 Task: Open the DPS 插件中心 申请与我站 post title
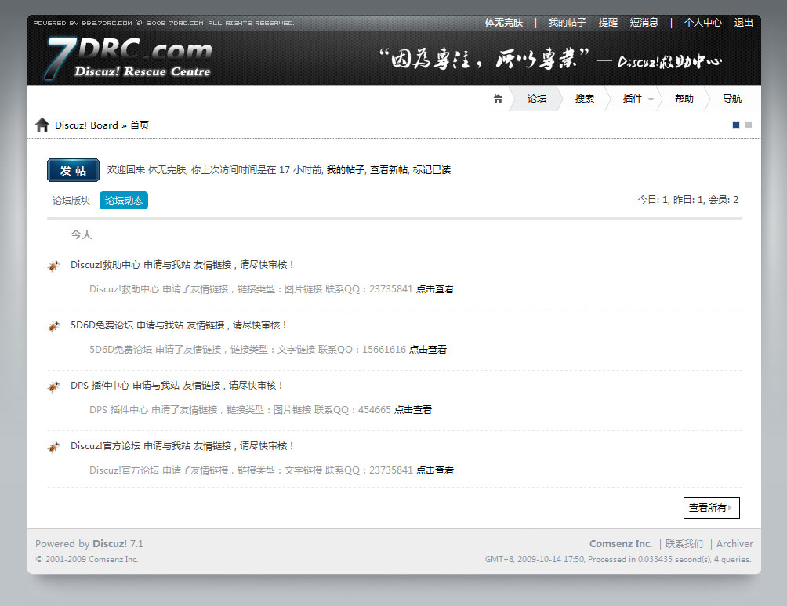(x=176, y=385)
